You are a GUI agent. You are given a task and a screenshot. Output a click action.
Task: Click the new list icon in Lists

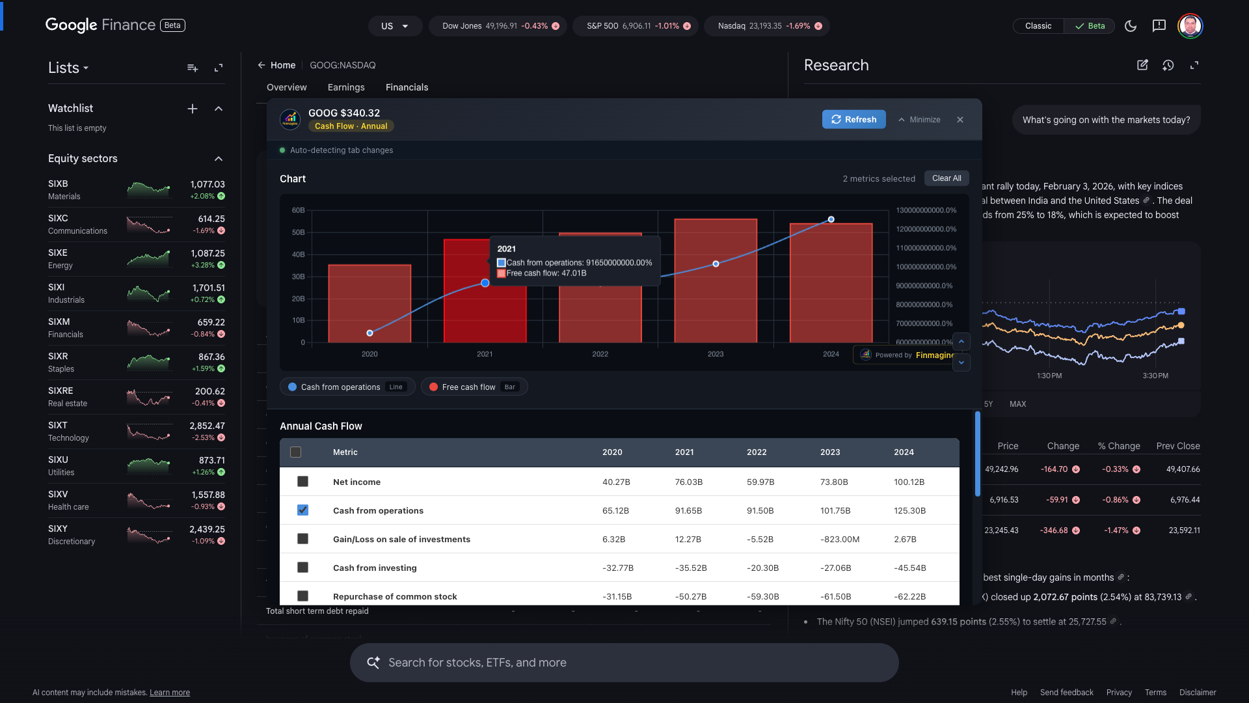tap(193, 68)
